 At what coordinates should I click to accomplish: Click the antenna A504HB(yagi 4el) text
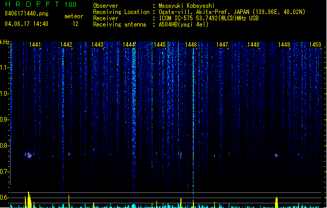click(184, 24)
